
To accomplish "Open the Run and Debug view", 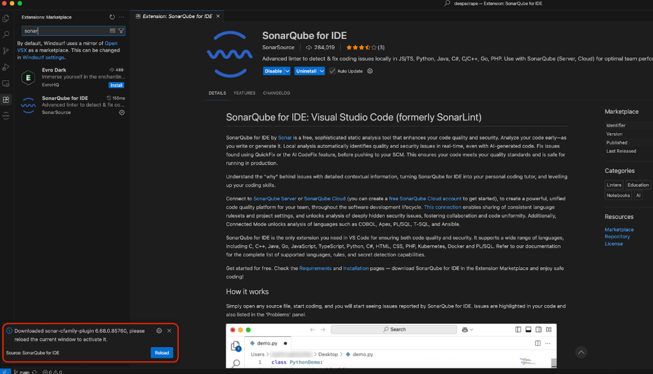I will point(6,67).
